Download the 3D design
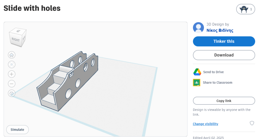Viewport: 262px width, 139px height. point(224,55)
